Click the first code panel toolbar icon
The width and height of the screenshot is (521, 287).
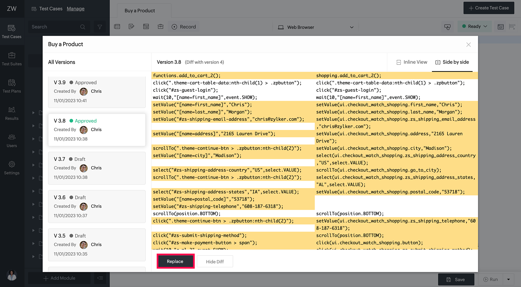(117, 27)
